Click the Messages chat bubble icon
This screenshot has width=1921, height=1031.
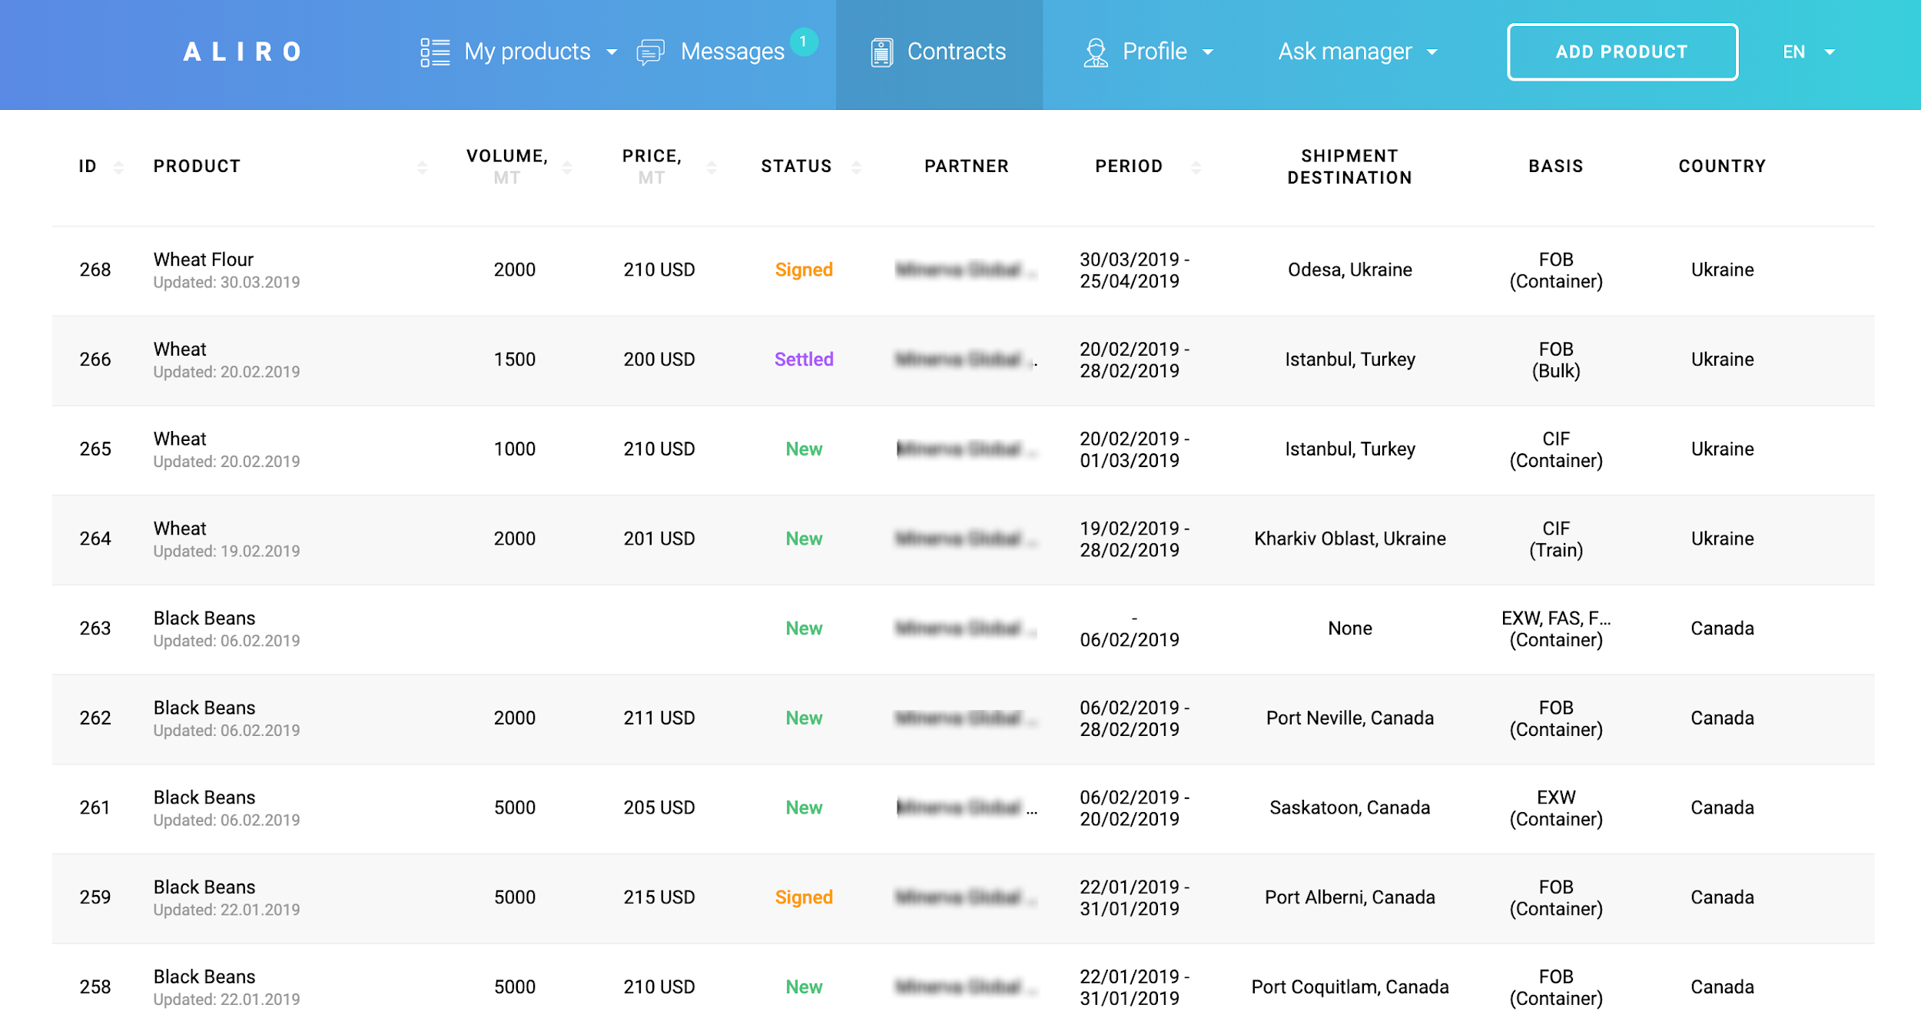point(650,52)
